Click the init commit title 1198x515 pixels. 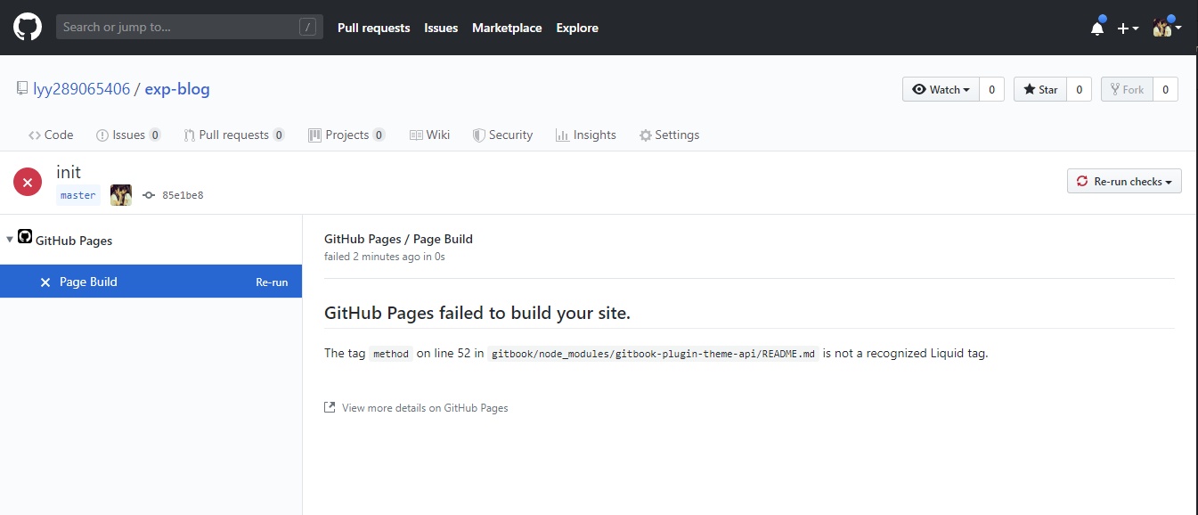pyautogui.click(x=69, y=172)
